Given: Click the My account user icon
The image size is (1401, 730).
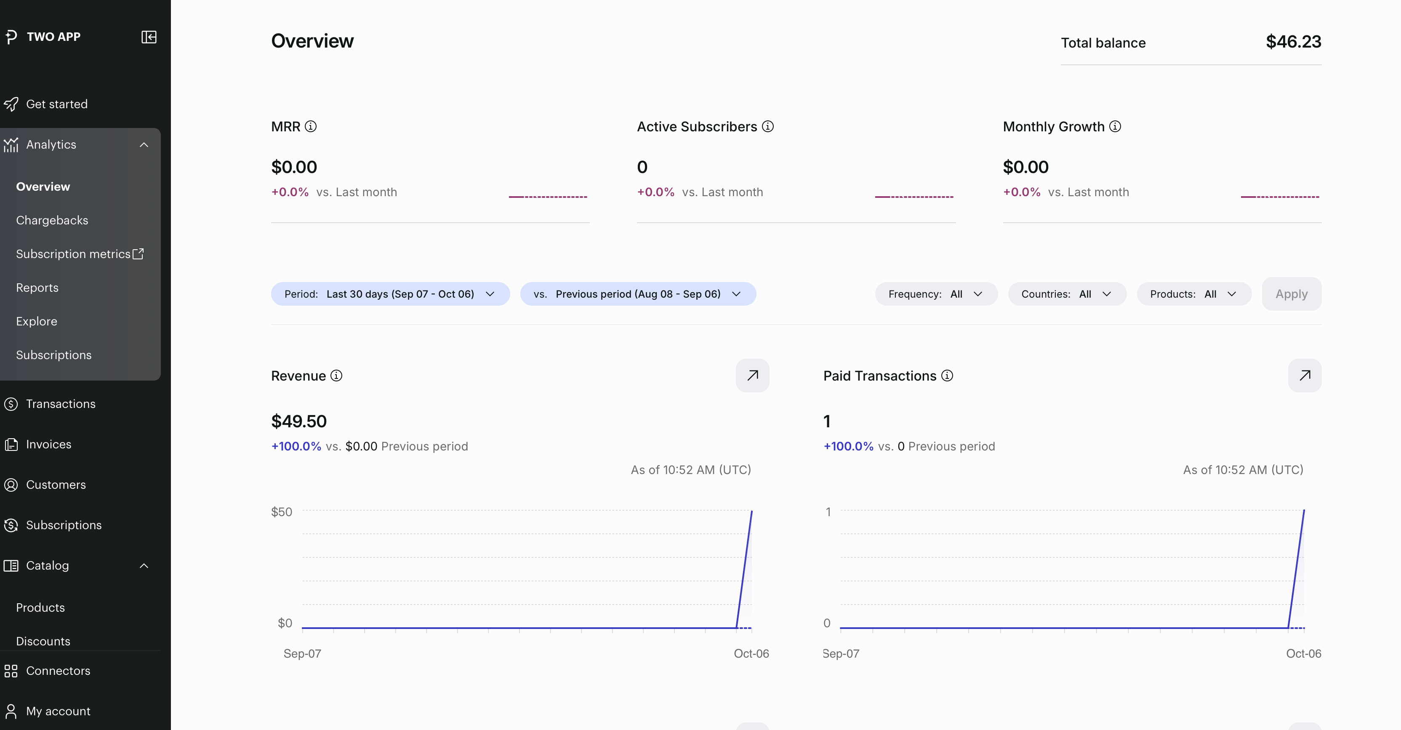Looking at the screenshot, I should click(x=11, y=711).
